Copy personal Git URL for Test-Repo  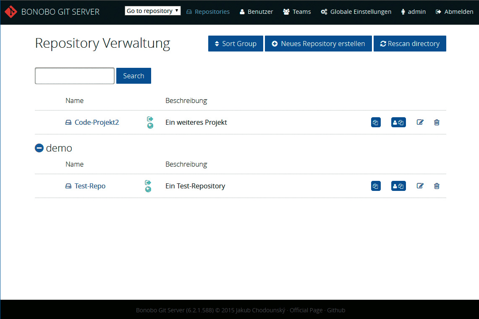coord(398,186)
